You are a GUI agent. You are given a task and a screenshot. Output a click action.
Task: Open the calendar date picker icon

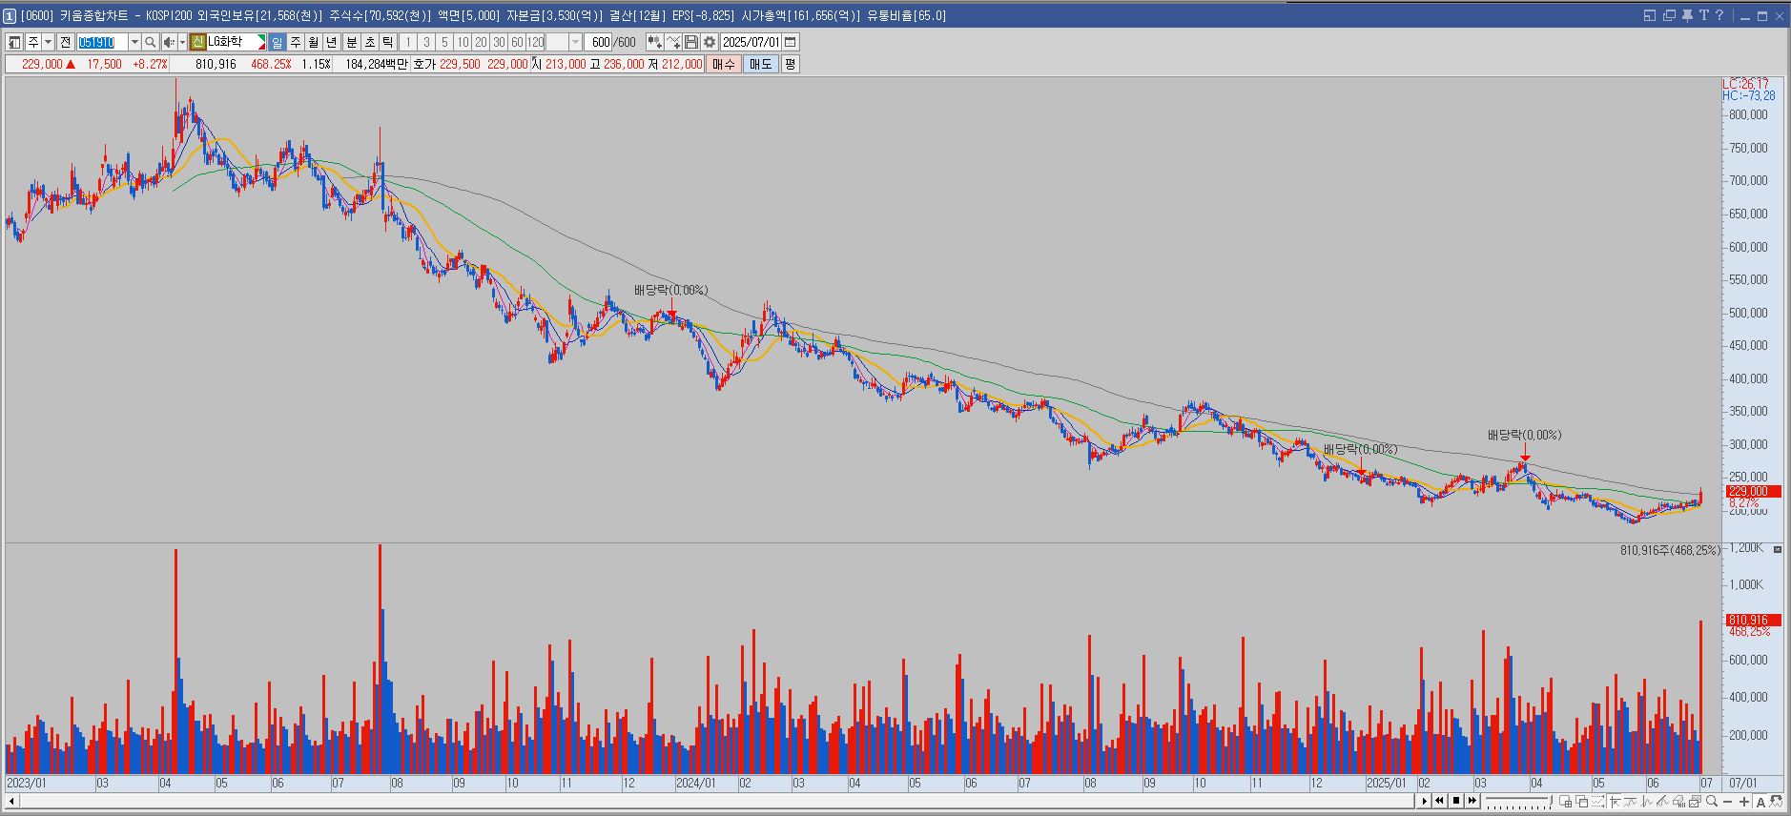pos(790,42)
